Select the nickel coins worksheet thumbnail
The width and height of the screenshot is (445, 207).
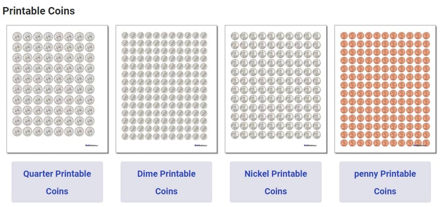point(276,89)
